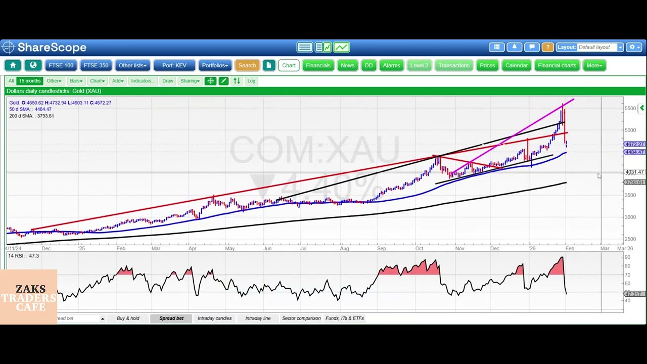The height and width of the screenshot is (364, 647).
Task: Click the Draw button
Action: [168, 81]
